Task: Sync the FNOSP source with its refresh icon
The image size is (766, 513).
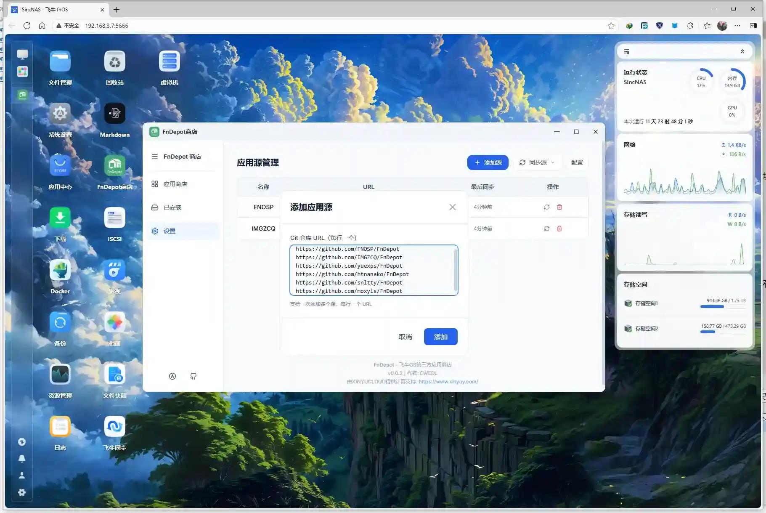Action: point(546,207)
